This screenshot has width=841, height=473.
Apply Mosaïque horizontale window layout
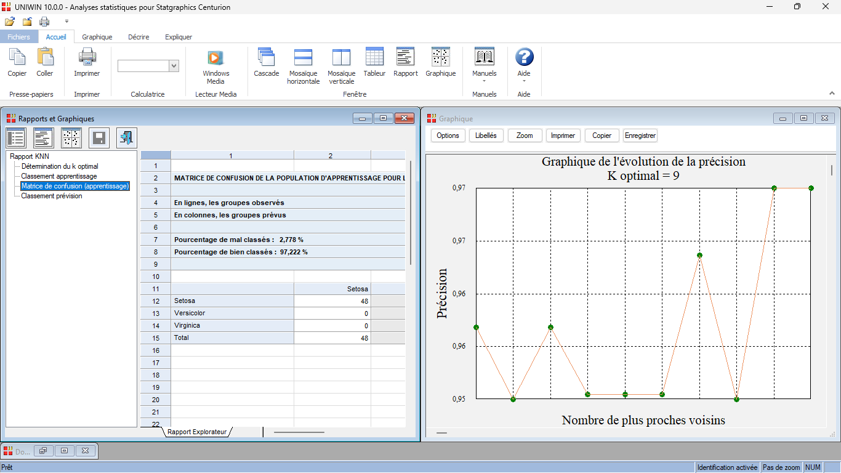point(304,57)
